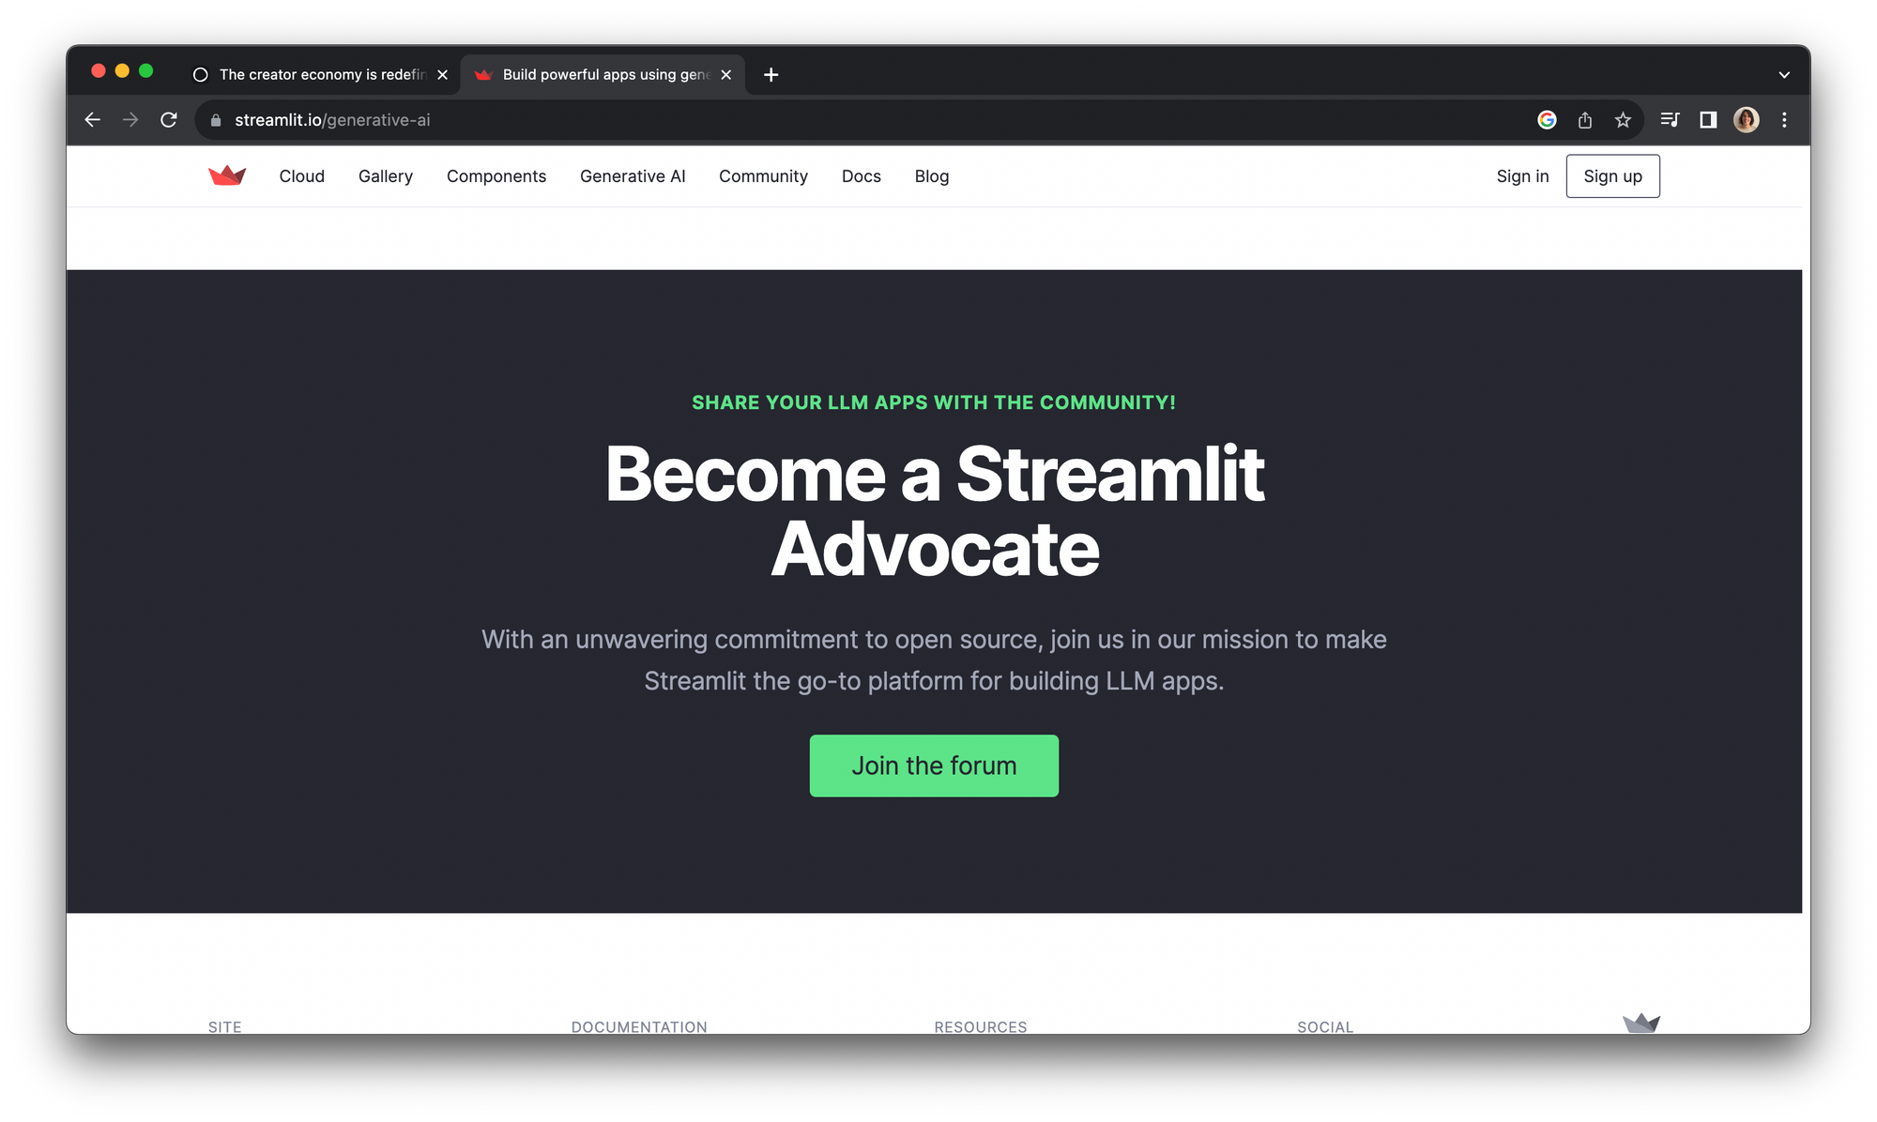Open the Components nav item

click(x=496, y=176)
